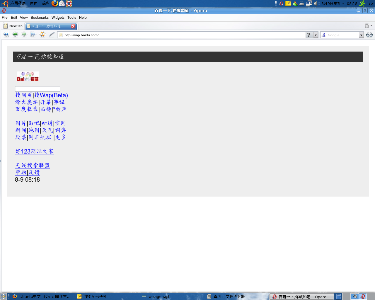Open the 天气 link
This screenshot has width=375, height=300.
tap(47, 130)
